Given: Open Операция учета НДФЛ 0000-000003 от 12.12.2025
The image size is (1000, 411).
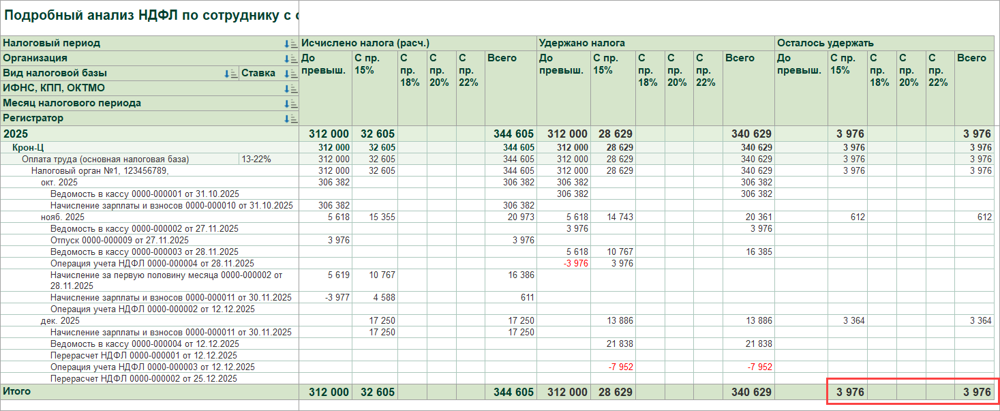Looking at the screenshot, I should pyautogui.click(x=153, y=367).
